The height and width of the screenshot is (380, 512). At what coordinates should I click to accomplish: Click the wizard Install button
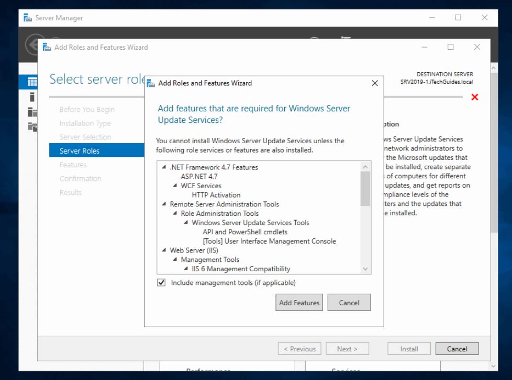409,349
